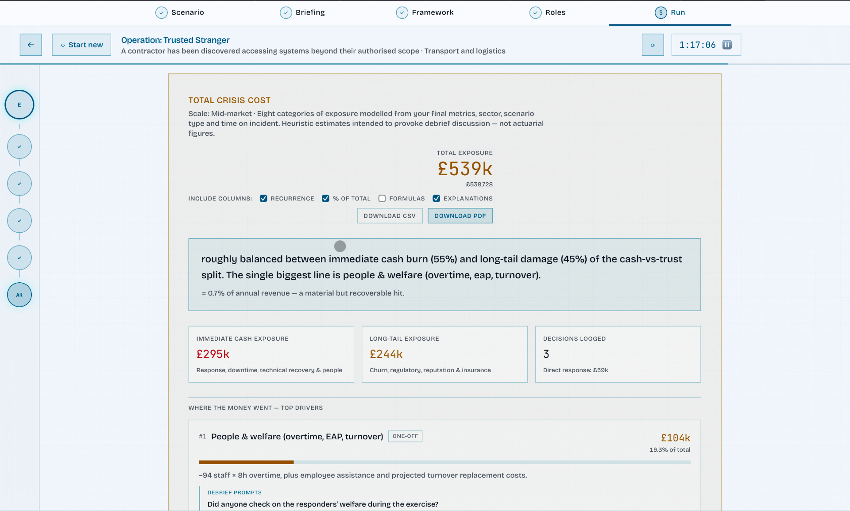Click the Roles checkmark icon

pos(535,12)
